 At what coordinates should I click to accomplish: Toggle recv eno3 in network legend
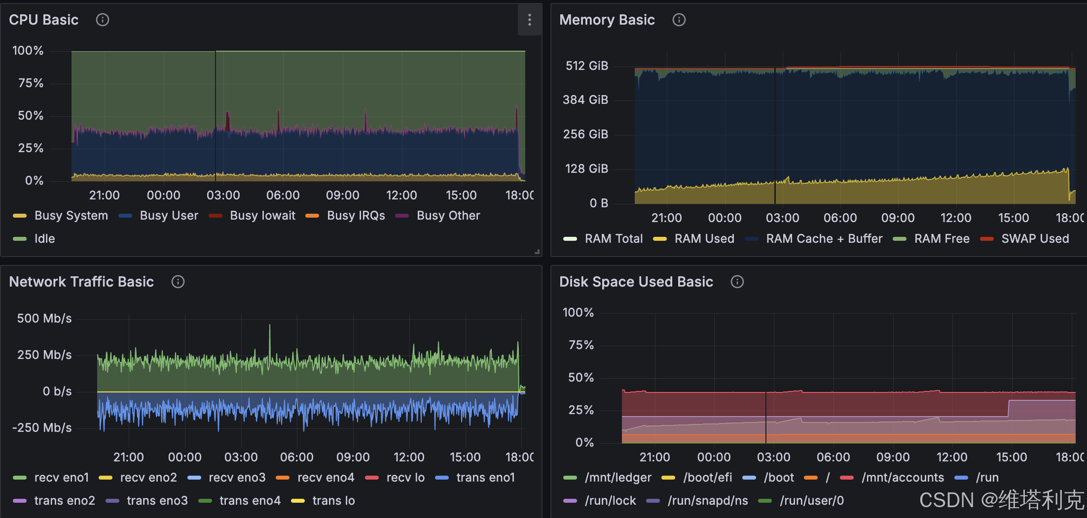click(x=237, y=478)
